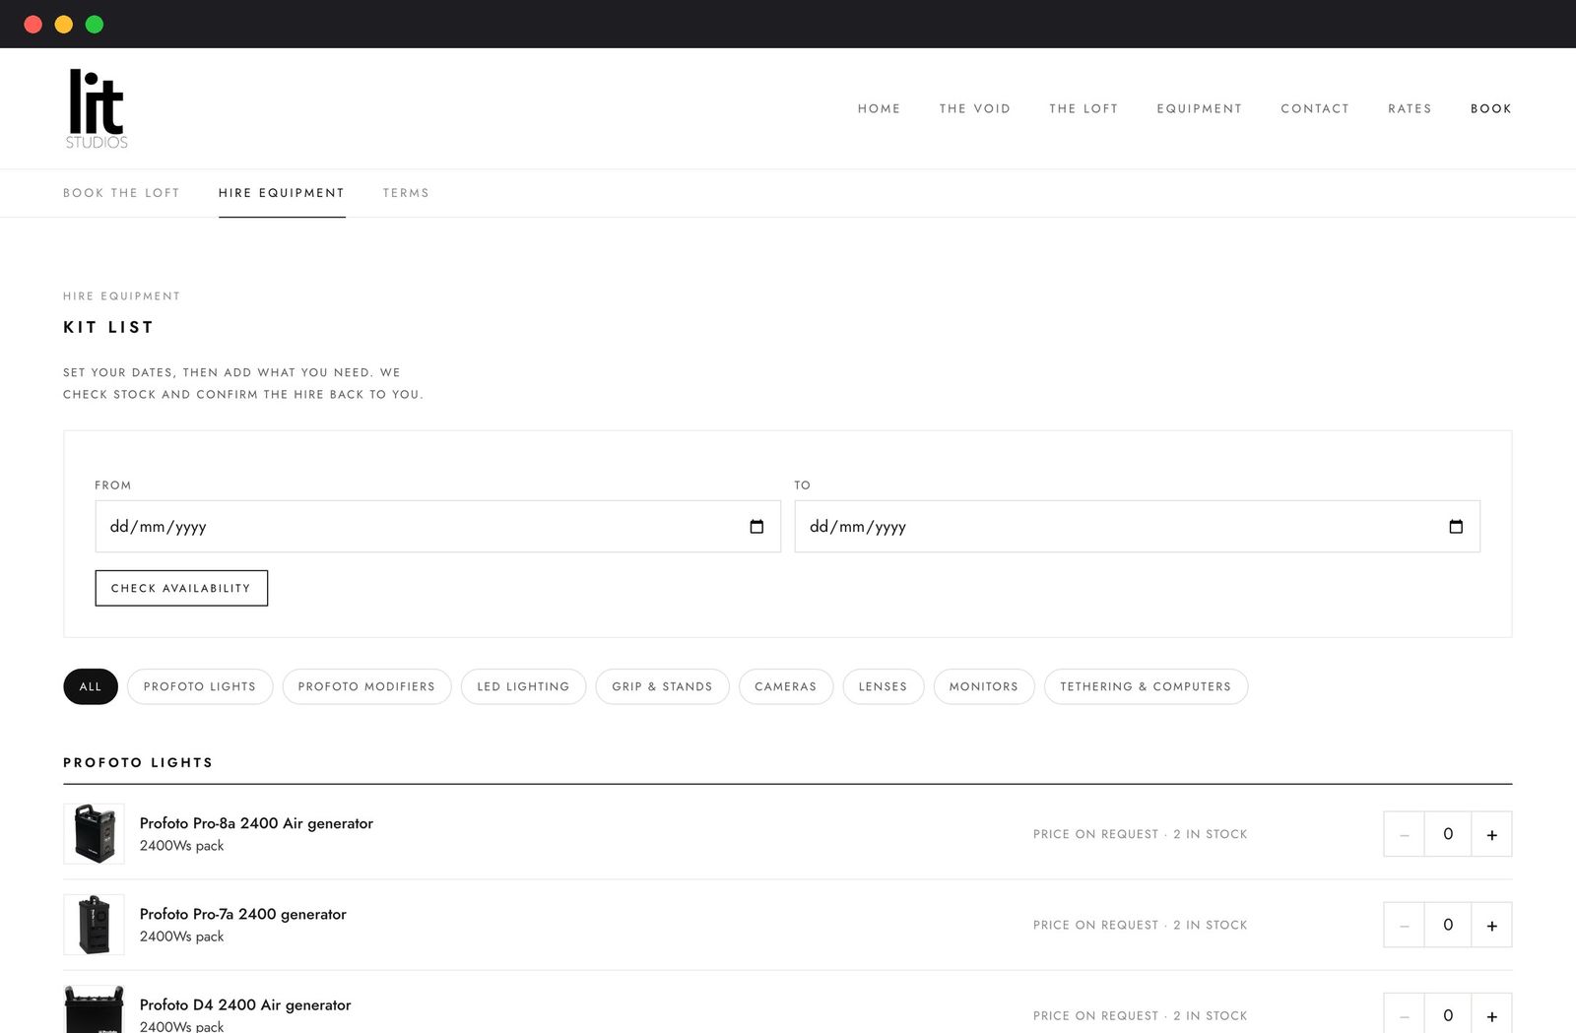This screenshot has height=1033, width=1576.
Task: Open the Contact page
Action: [1315, 108]
